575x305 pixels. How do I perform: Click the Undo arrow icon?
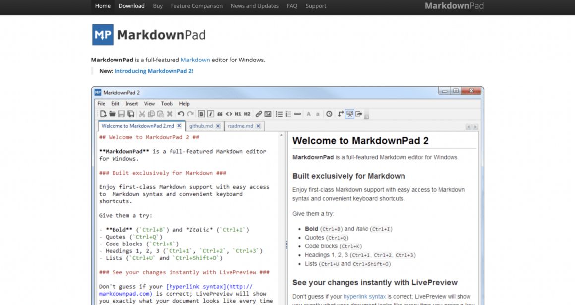pos(181,114)
